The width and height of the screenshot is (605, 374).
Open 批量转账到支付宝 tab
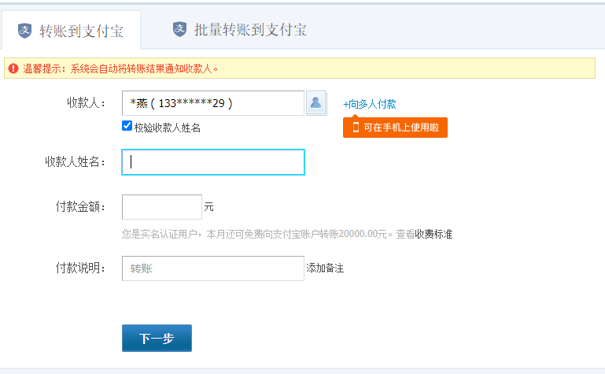pyautogui.click(x=240, y=30)
